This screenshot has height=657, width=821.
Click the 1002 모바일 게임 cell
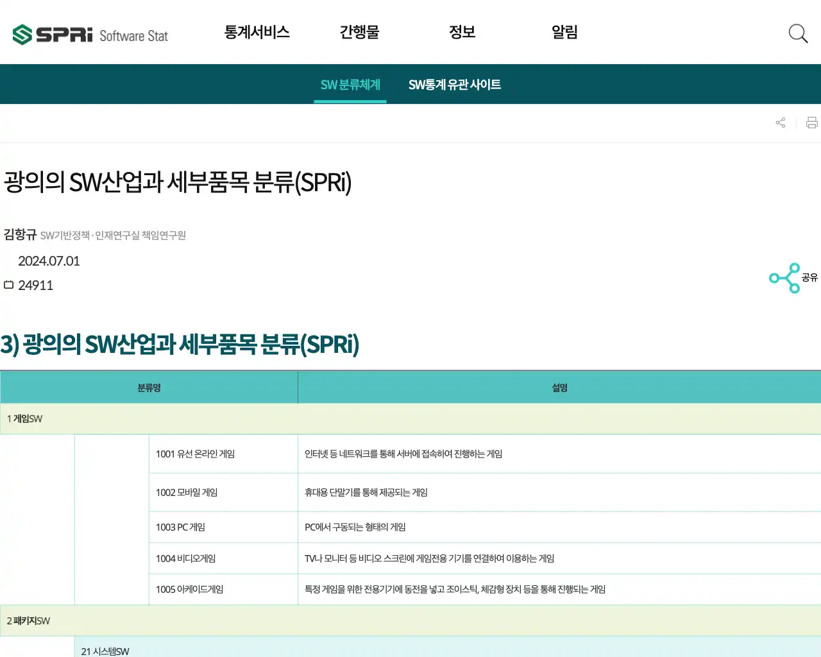click(x=223, y=493)
